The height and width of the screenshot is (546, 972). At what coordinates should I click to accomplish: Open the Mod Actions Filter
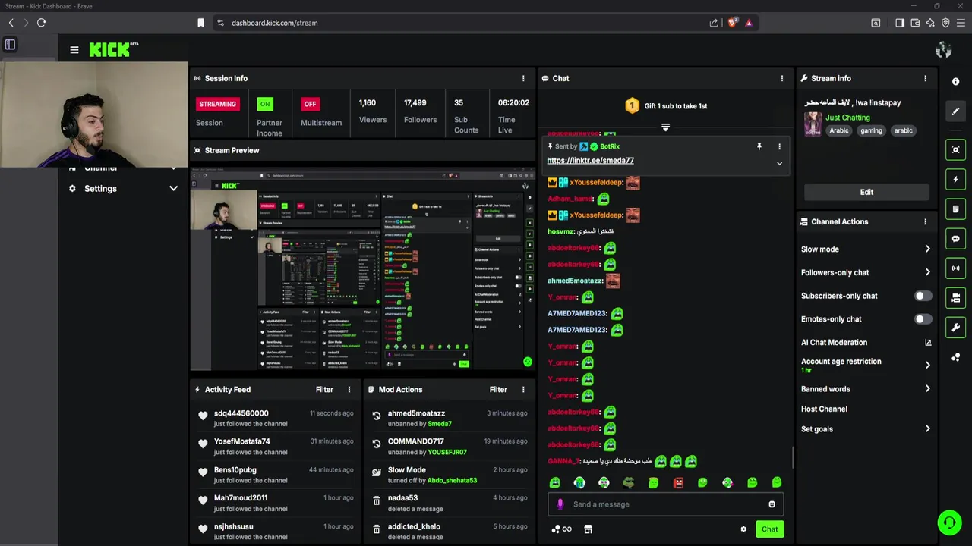click(x=498, y=390)
